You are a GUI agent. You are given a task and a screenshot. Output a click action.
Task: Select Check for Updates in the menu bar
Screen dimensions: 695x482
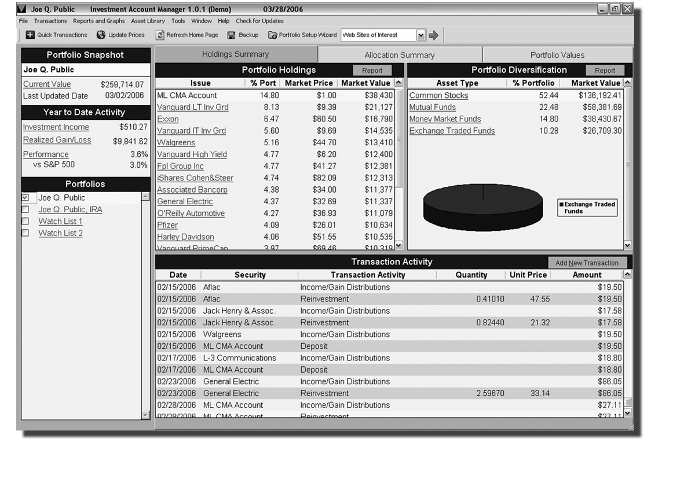(x=260, y=21)
